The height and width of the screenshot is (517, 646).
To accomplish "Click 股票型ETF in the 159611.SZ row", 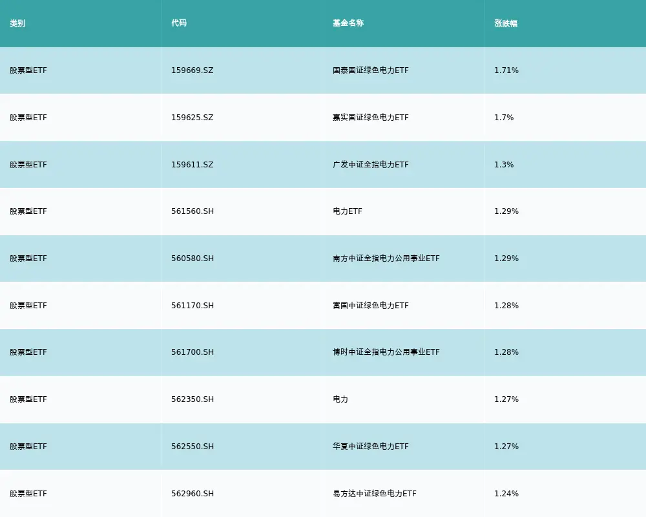I will click(x=28, y=165).
